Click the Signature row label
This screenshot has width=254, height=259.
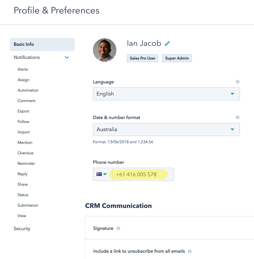(x=103, y=228)
